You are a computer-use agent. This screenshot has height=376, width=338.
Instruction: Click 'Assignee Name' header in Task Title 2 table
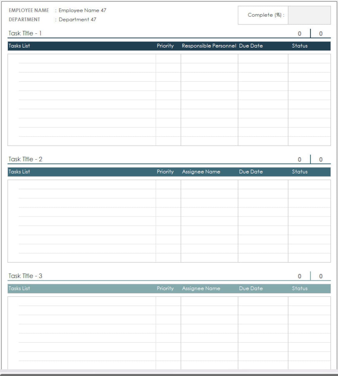point(201,172)
